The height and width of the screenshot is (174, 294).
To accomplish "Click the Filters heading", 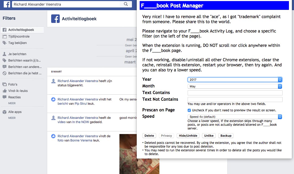I will tap(9, 18).
